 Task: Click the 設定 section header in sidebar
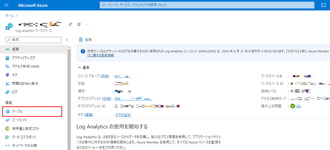(9, 103)
